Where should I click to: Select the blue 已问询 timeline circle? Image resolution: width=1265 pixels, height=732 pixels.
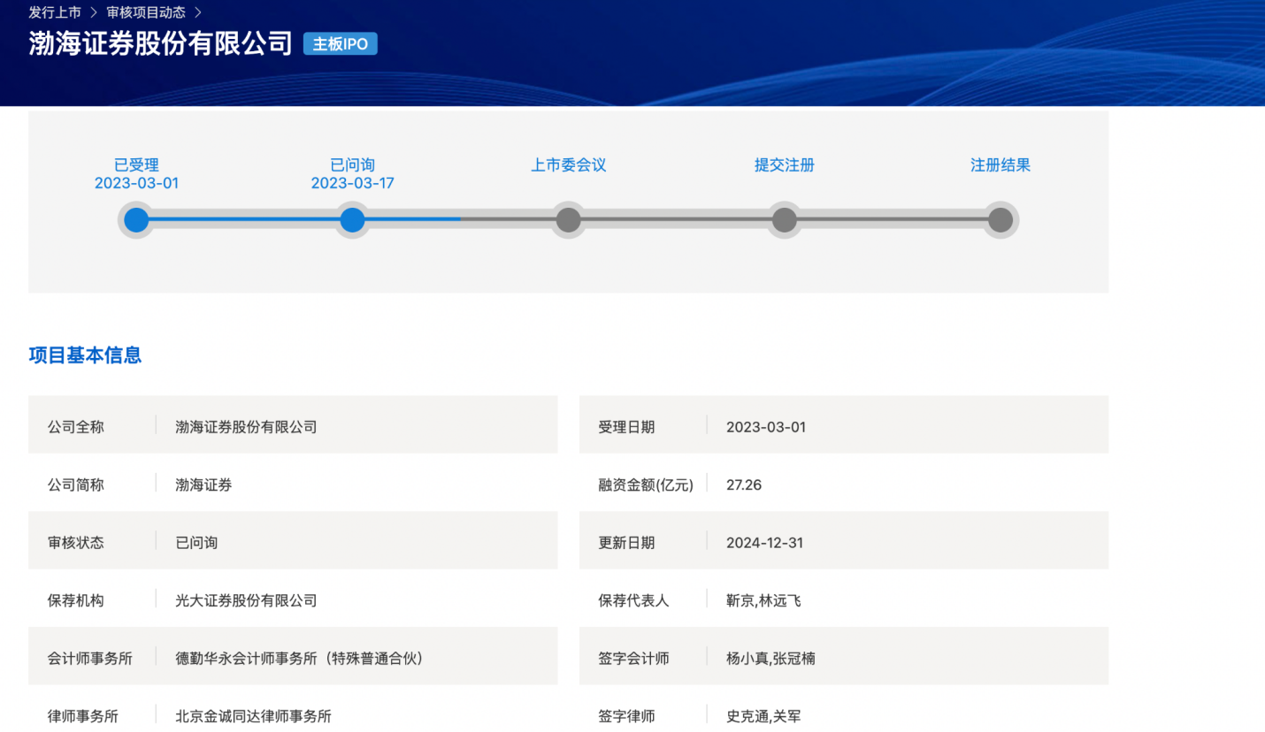(x=352, y=220)
